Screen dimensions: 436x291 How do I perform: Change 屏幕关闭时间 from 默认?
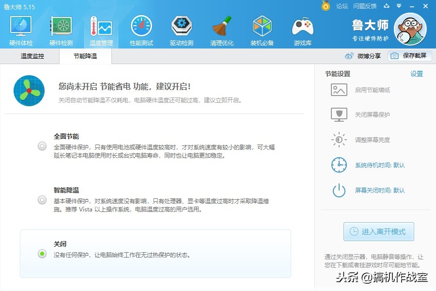[x=381, y=190]
